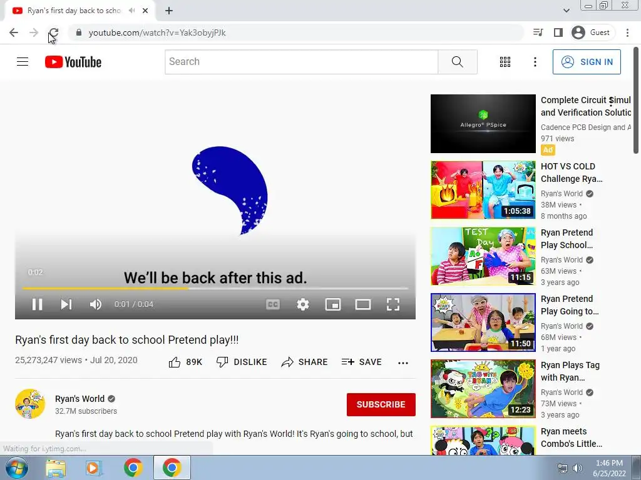Open media controls in Chrome toolbar
641x480 pixels.
coord(538,32)
